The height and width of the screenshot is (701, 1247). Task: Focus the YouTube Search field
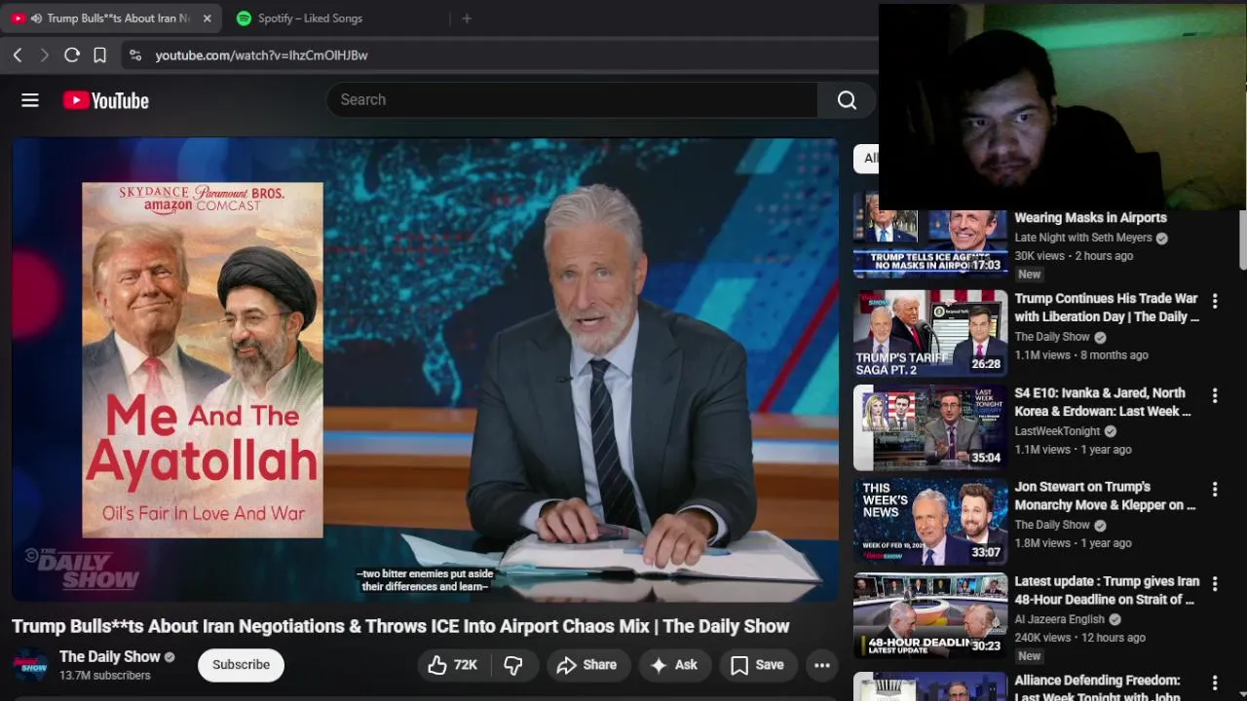tap(573, 99)
